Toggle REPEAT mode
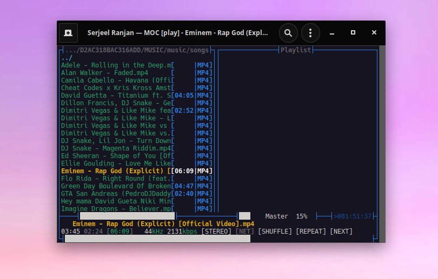Viewport: 438px width, 279px height. [311, 232]
